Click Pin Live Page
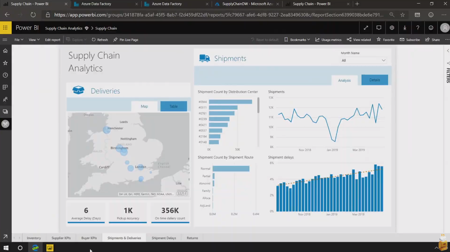The width and height of the screenshot is (450, 252). [x=126, y=40]
